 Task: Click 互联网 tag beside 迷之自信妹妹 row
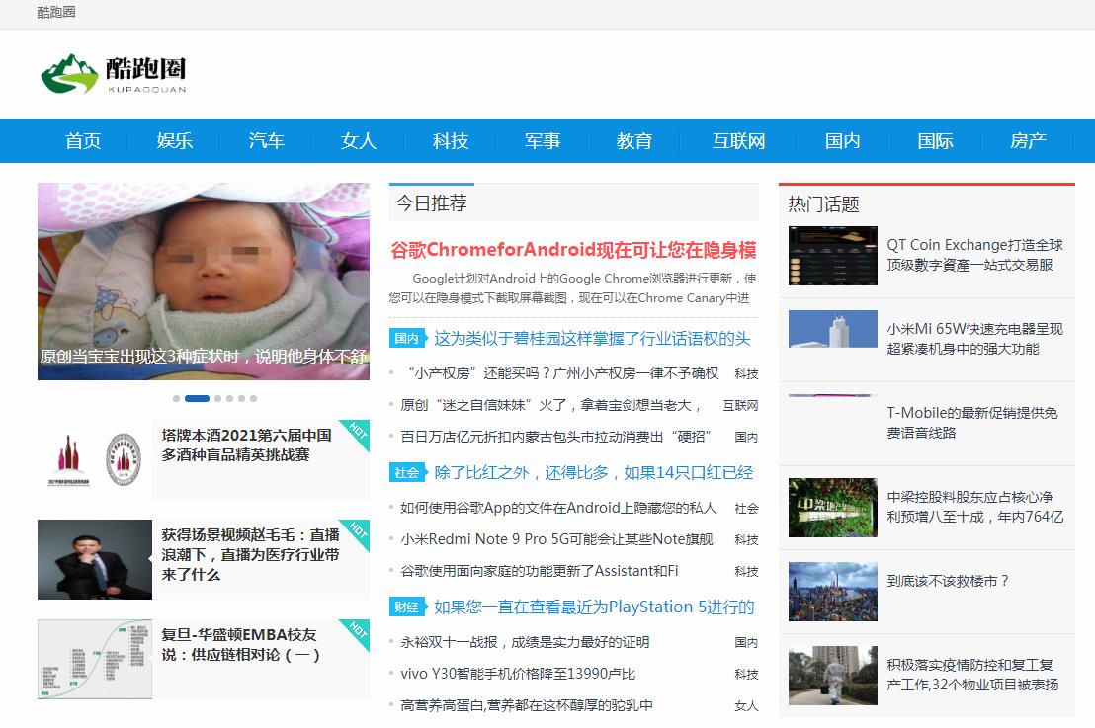740,405
